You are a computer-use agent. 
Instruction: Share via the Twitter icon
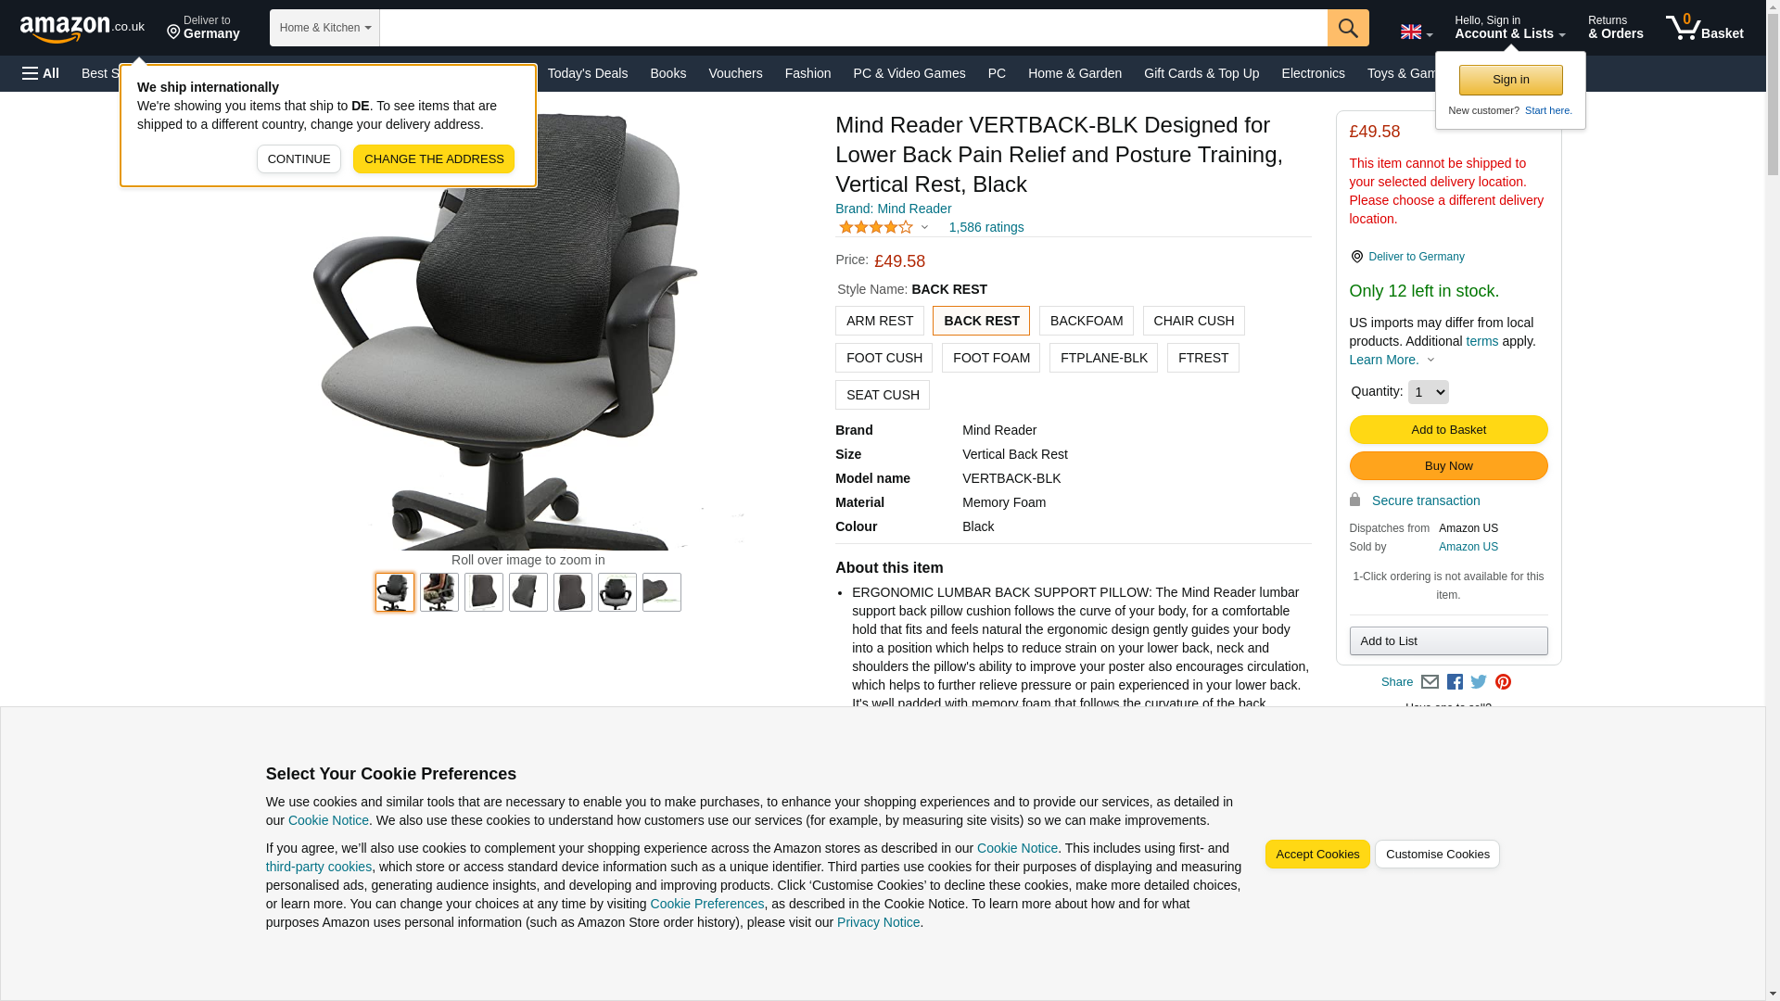(1478, 682)
